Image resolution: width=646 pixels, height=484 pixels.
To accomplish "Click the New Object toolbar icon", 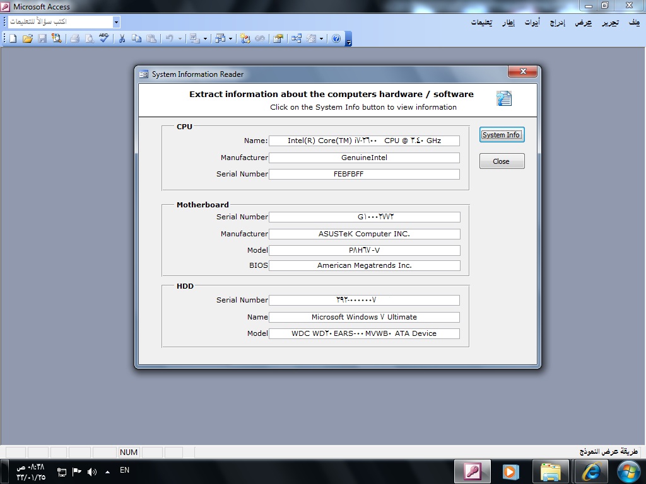I will pos(311,38).
